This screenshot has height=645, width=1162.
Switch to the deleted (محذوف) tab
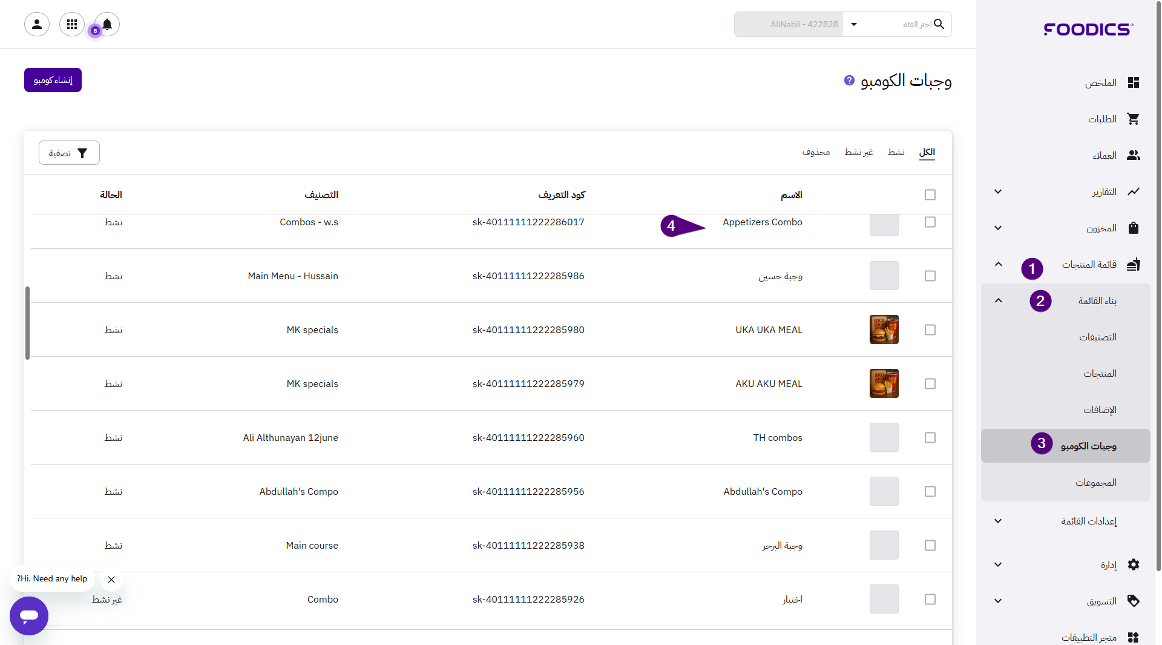coord(816,152)
